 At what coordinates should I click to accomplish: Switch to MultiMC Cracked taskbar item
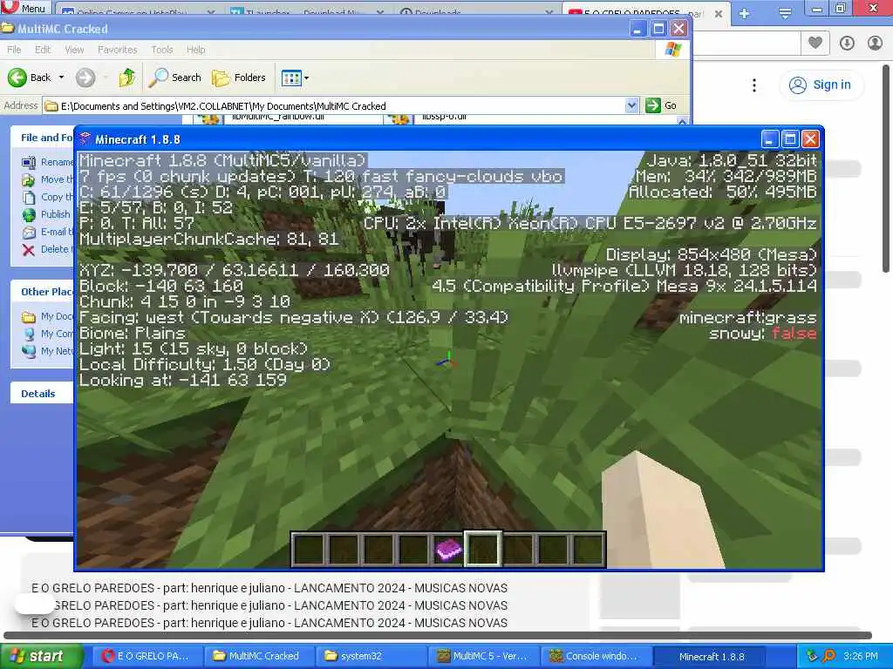[x=259, y=656]
